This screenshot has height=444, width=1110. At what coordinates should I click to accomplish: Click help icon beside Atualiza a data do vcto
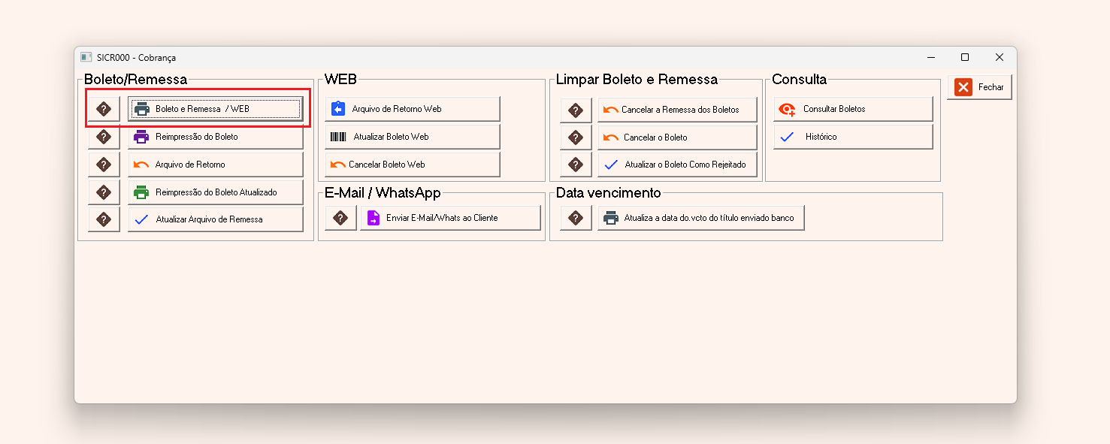point(576,218)
